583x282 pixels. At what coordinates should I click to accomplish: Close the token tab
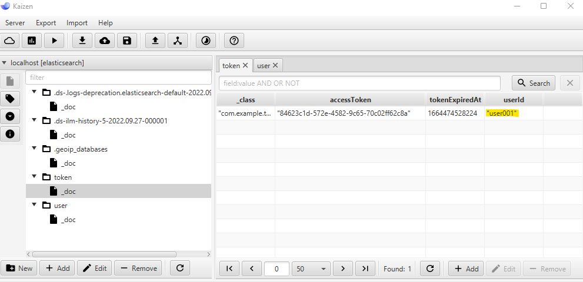[245, 65]
